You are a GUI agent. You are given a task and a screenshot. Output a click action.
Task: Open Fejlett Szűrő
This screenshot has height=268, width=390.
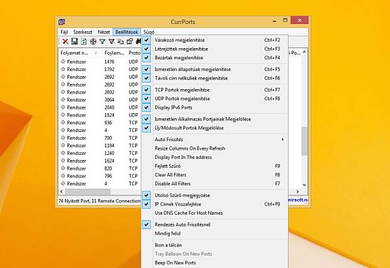[214, 166]
